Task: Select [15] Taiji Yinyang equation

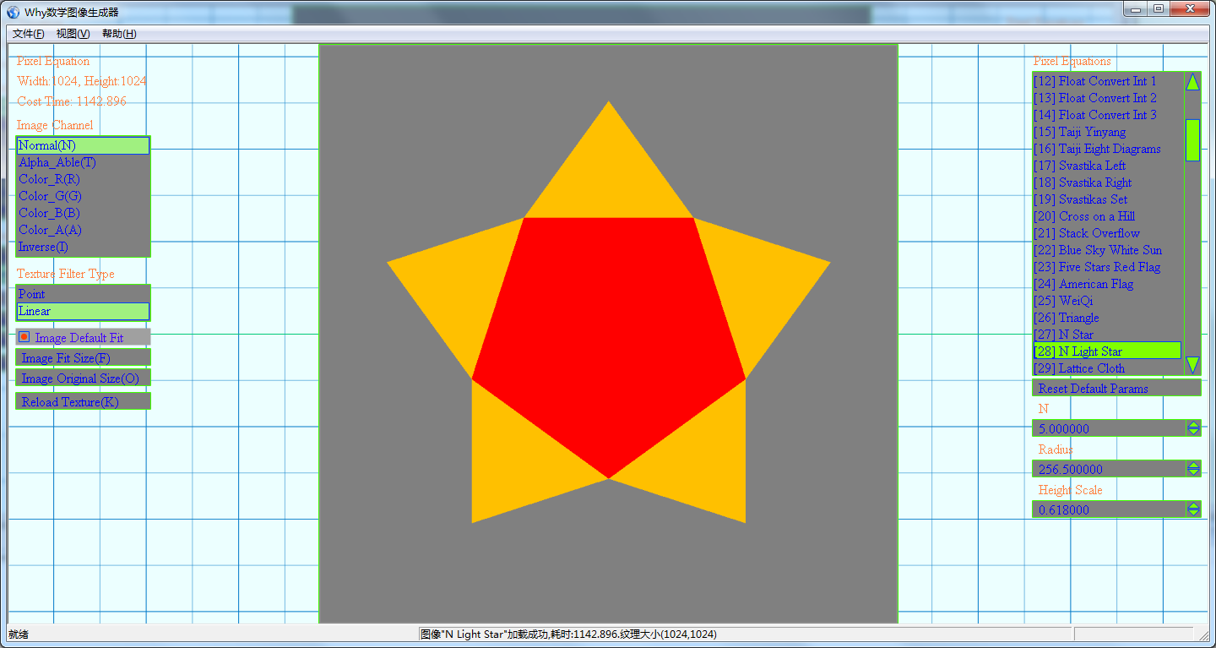Action: pos(1107,132)
